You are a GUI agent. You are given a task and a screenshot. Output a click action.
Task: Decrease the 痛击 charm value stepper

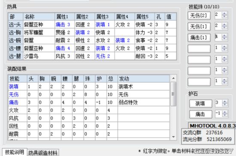225,115
